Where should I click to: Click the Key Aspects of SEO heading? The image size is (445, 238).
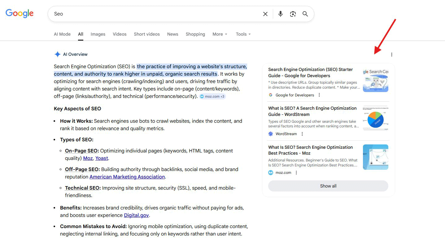(x=77, y=108)
